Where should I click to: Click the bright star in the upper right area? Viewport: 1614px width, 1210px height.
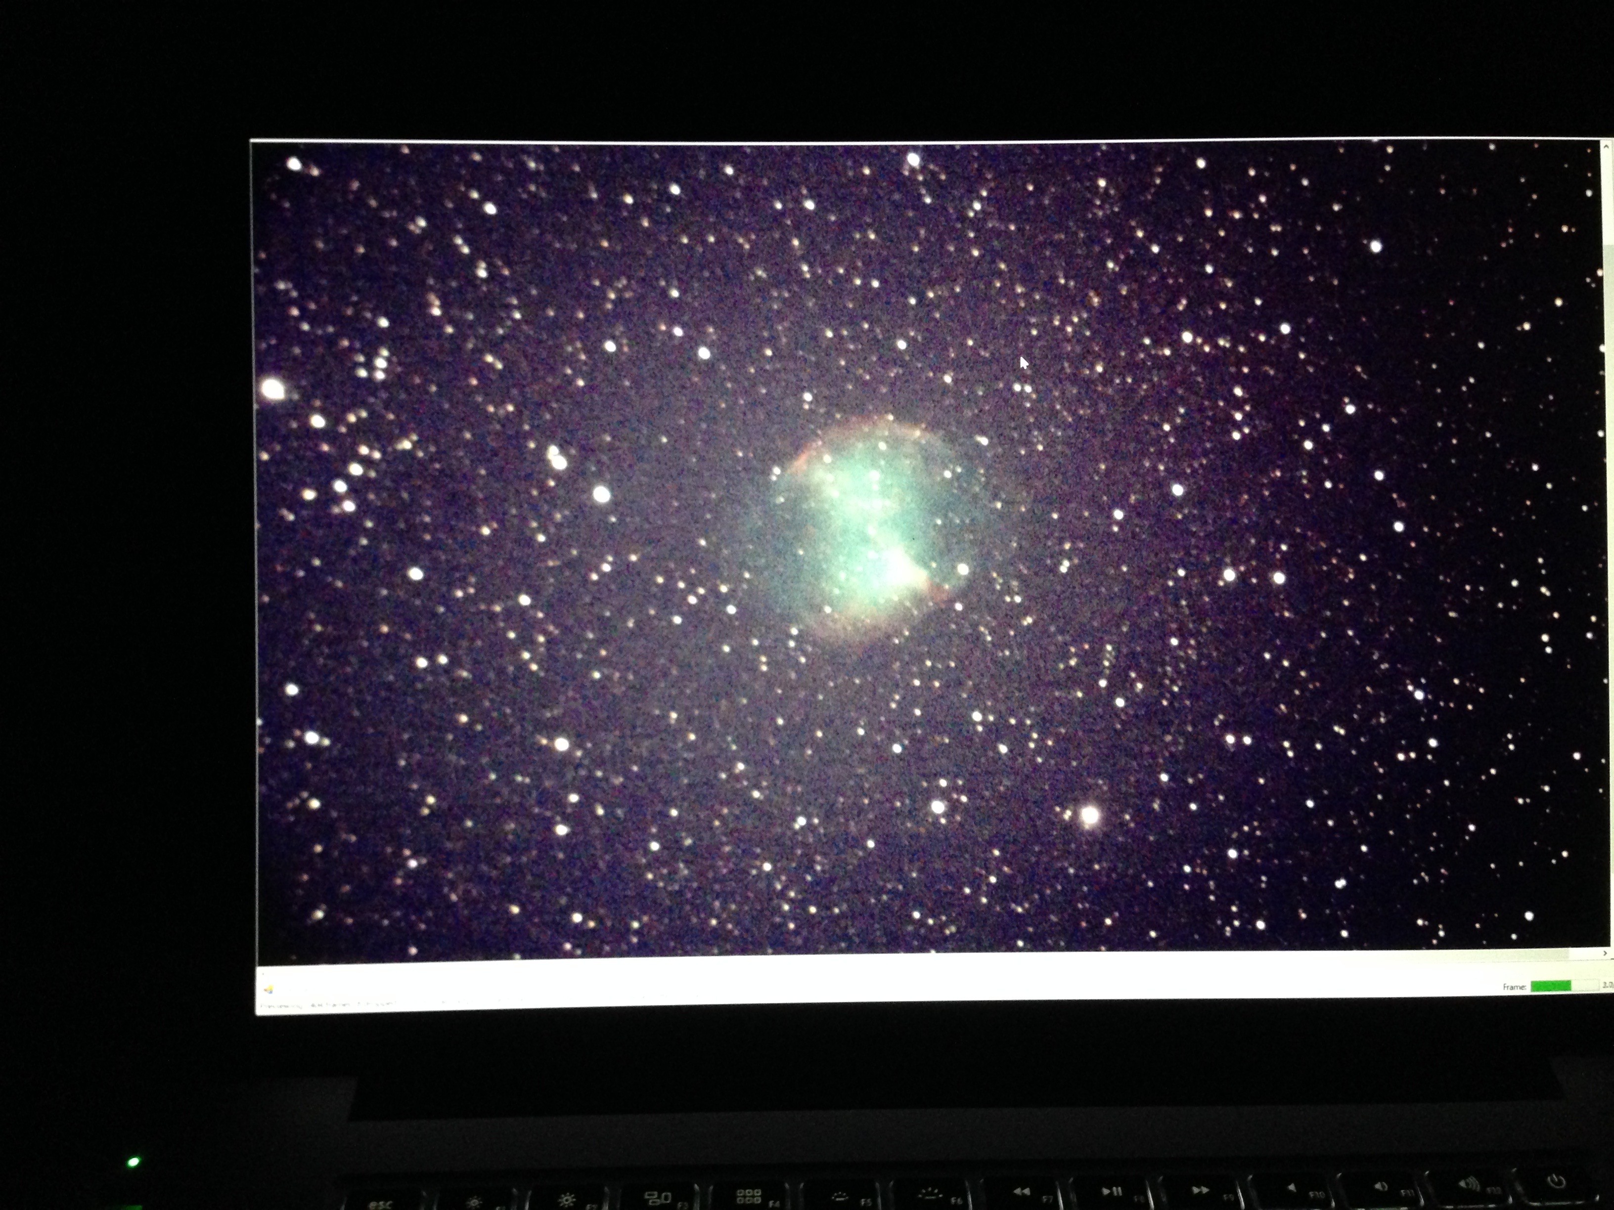pyautogui.click(x=1375, y=247)
